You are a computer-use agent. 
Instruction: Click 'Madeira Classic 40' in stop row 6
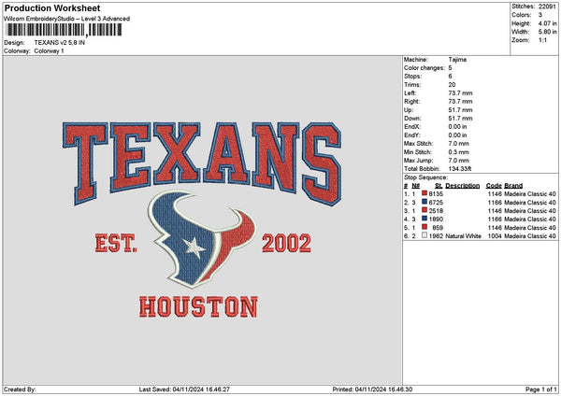[x=530, y=236]
